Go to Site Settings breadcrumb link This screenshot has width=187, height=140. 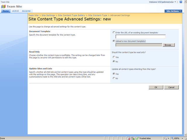[48, 15]
